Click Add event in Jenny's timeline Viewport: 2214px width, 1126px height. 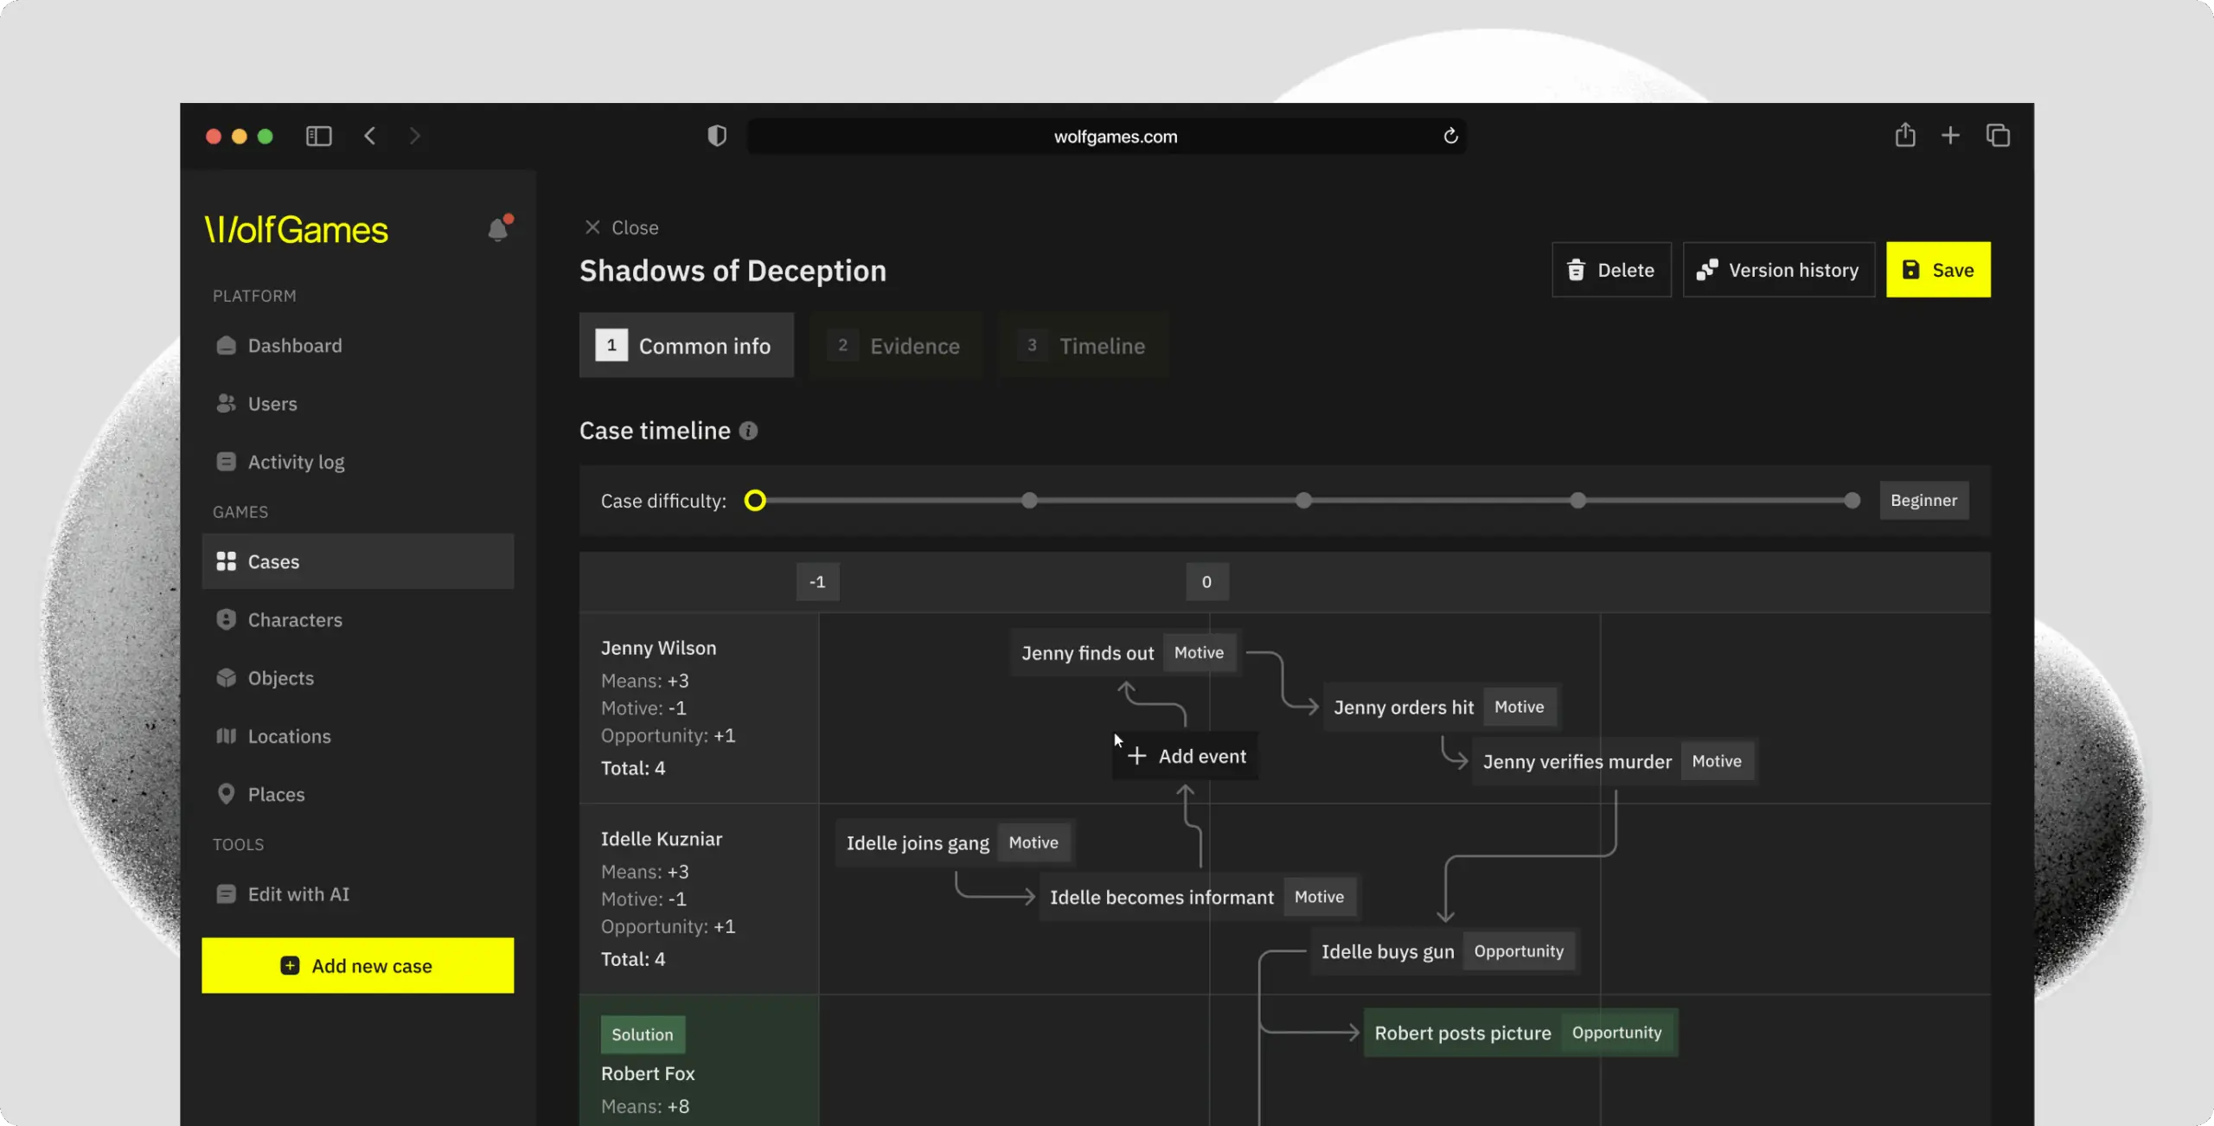click(x=1186, y=756)
